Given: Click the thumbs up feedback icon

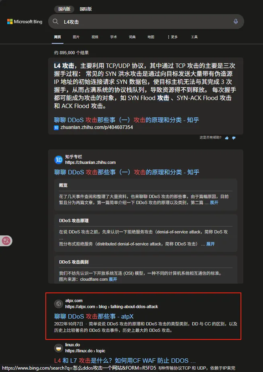Looking at the screenshot, I should (227, 138).
